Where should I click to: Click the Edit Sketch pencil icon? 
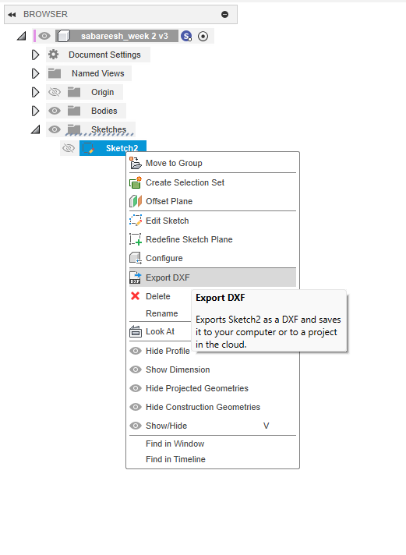point(136,221)
